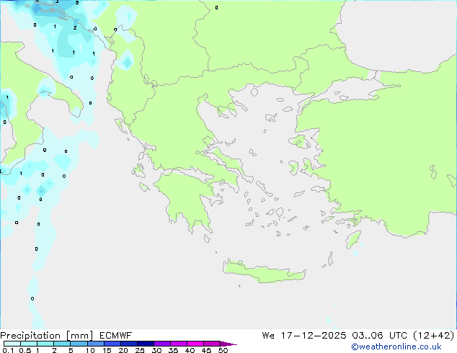Click the Peloponnese peninsula on the map
457x353 pixels.
tap(187, 201)
